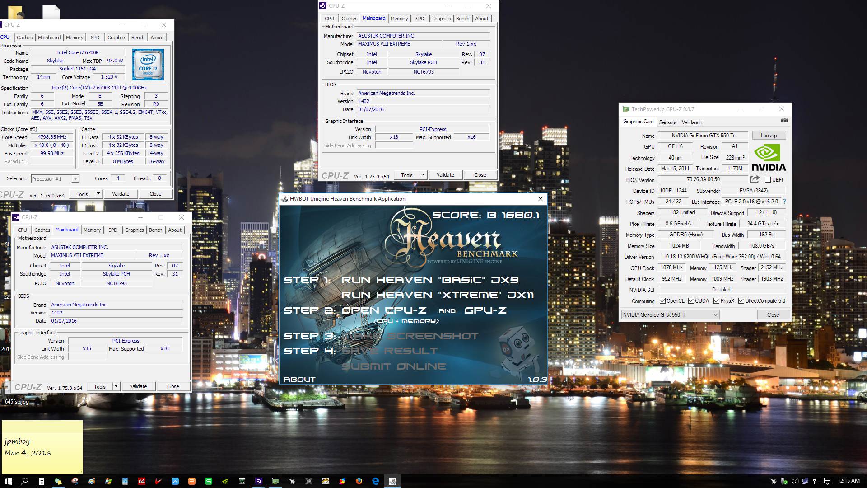Expand Tools arrow in top-center CPU-Z window
The height and width of the screenshot is (488, 867).
423,175
